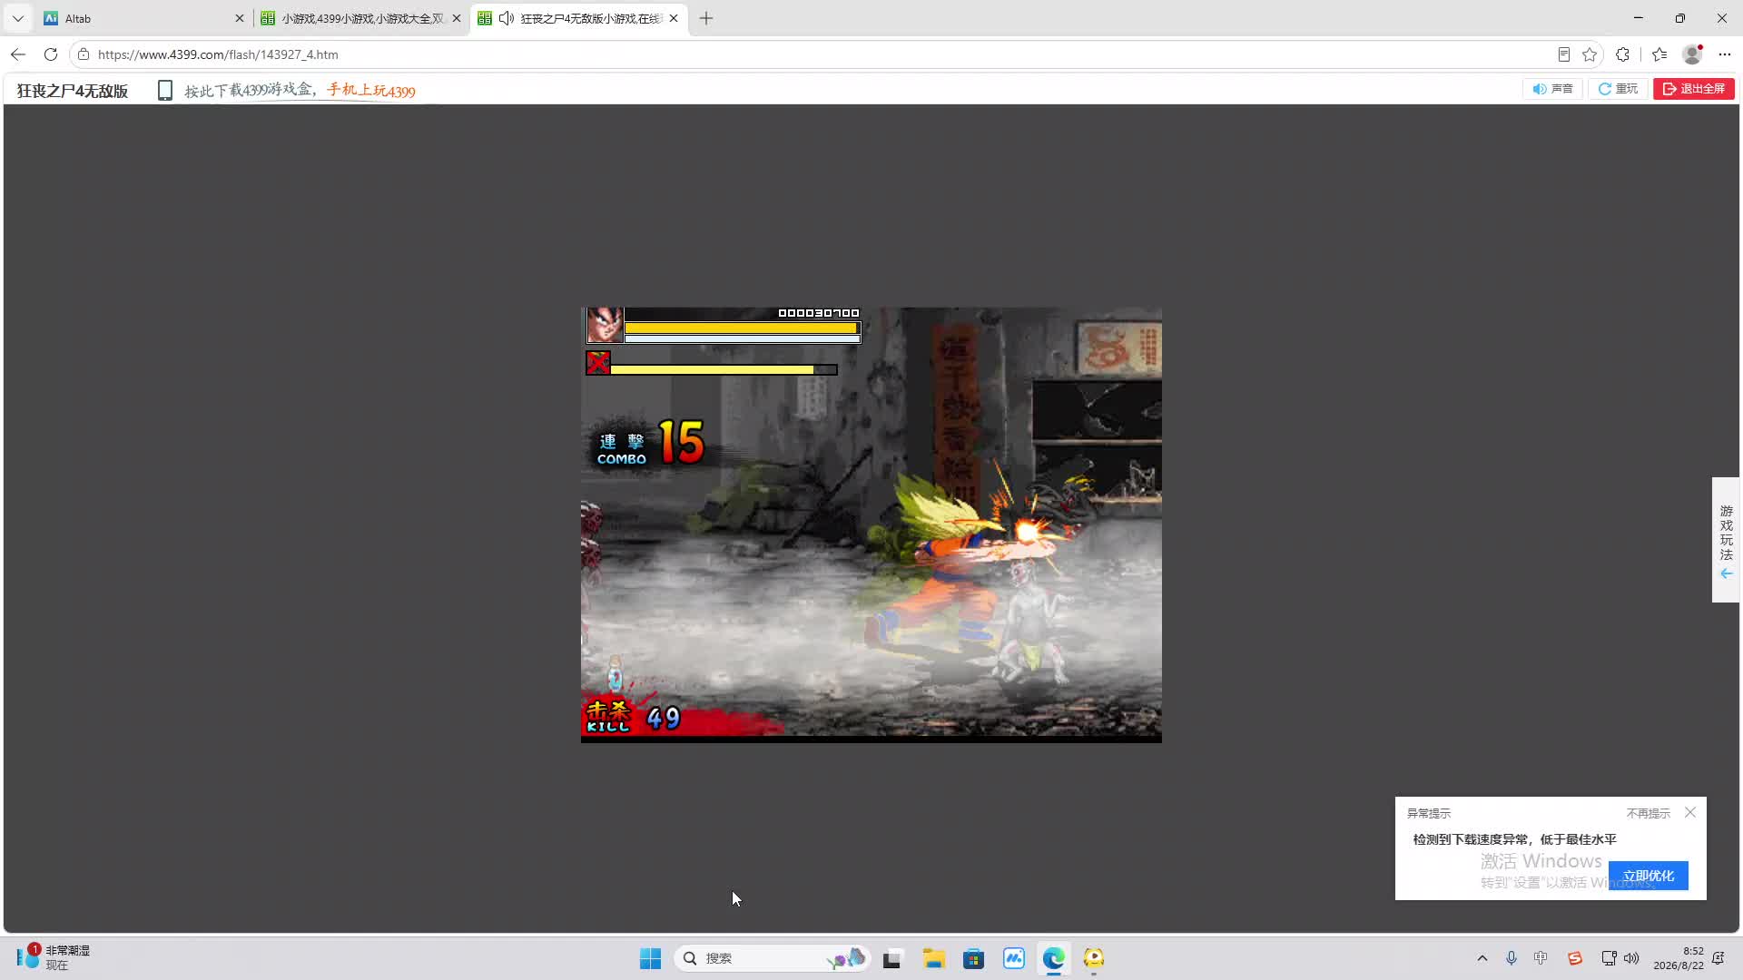Click the taskbar search box
This screenshot has width=1743, height=980.
point(772,958)
